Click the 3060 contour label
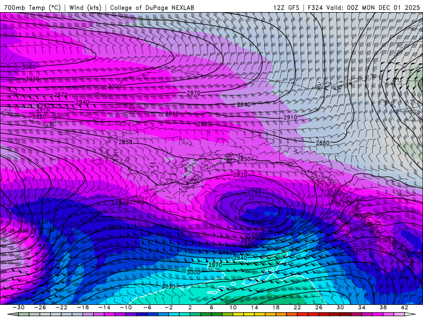Screen dimensions: 423x317 pyautogui.click(x=29, y=67)
